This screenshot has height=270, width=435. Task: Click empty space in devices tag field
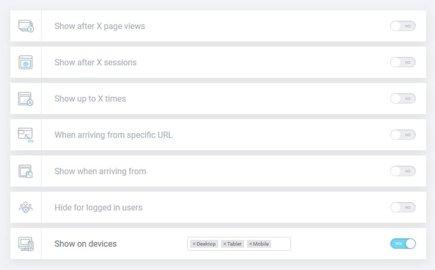[x=281, y=244]
